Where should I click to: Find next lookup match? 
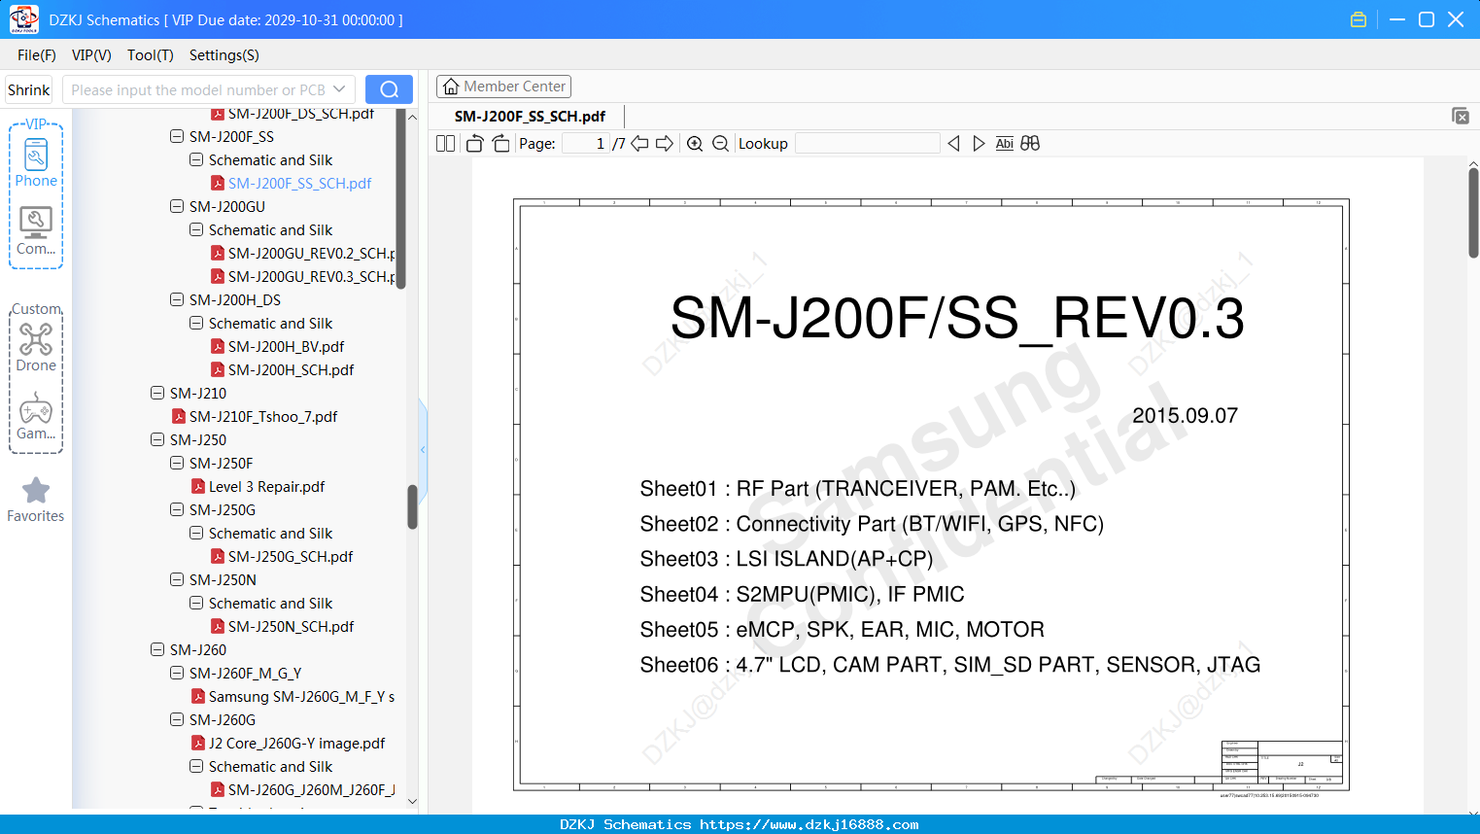point(979,143)
